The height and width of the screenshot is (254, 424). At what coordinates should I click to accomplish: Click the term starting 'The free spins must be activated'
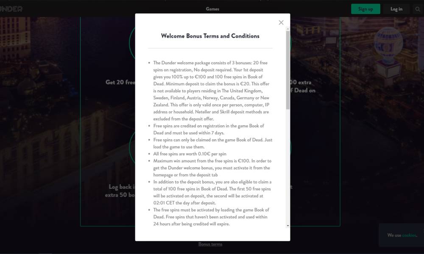coord(211,217)
